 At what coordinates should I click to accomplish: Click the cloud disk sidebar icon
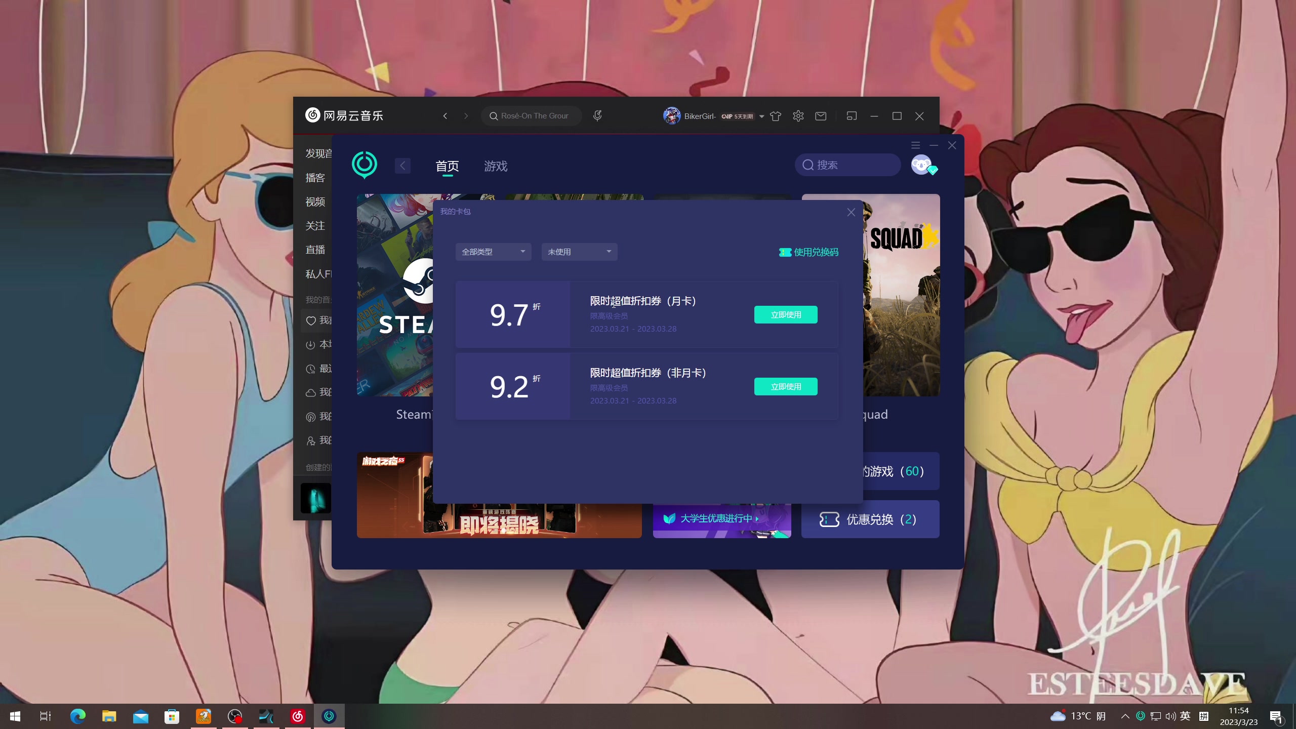coord(310,393)
